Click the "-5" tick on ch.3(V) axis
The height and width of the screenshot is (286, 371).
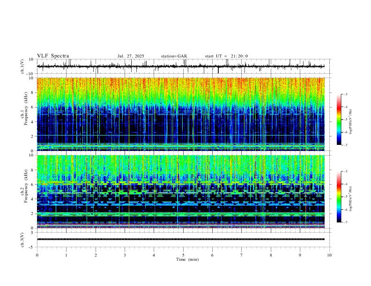[x=32, y=247]
